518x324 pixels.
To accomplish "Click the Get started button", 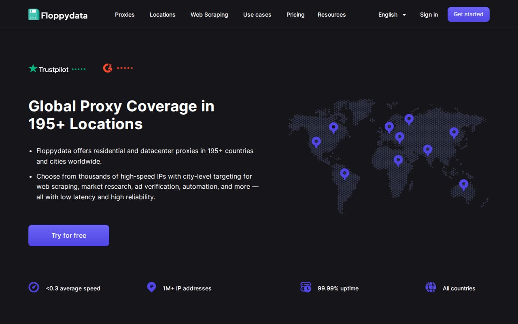I will pyautogui.click(x=468, y=14).
